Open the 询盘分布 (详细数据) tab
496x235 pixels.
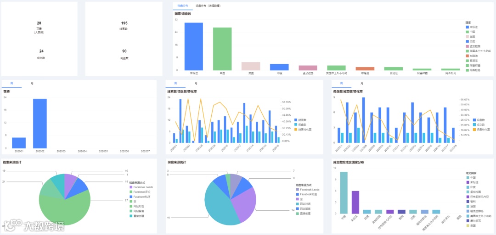208,6
